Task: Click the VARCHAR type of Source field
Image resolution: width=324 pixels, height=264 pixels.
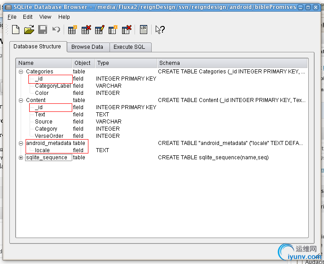Action: point(109,122)
